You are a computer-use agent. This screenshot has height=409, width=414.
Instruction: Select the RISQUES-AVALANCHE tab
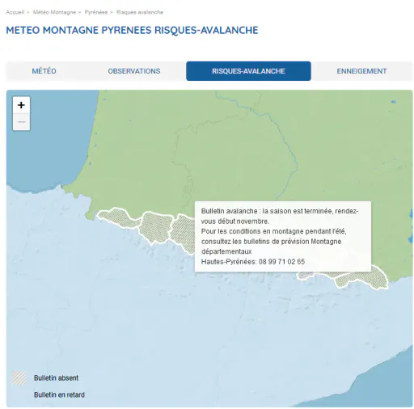248,71
